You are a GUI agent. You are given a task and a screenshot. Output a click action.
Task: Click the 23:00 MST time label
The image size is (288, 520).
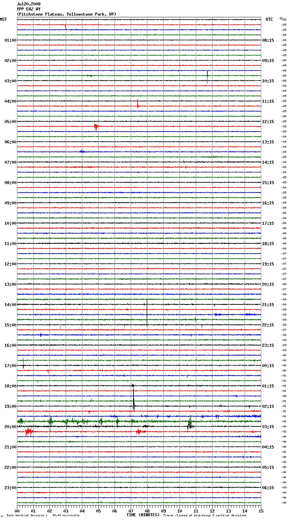[11, 488]
